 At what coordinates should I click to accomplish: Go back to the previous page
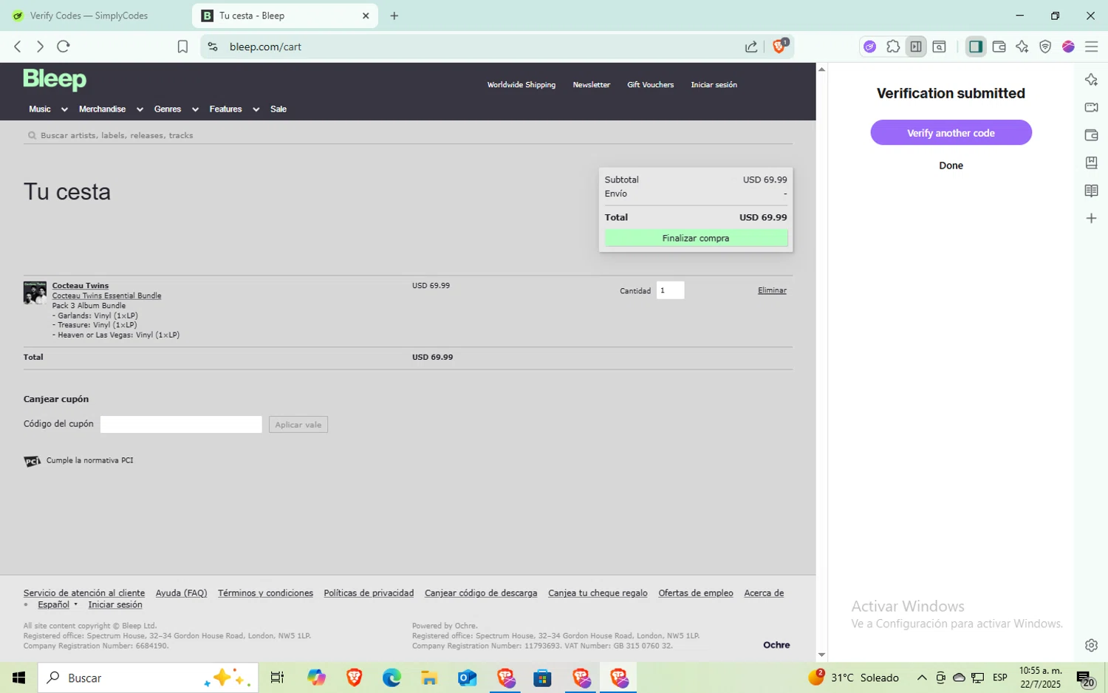tap(18, 47)
